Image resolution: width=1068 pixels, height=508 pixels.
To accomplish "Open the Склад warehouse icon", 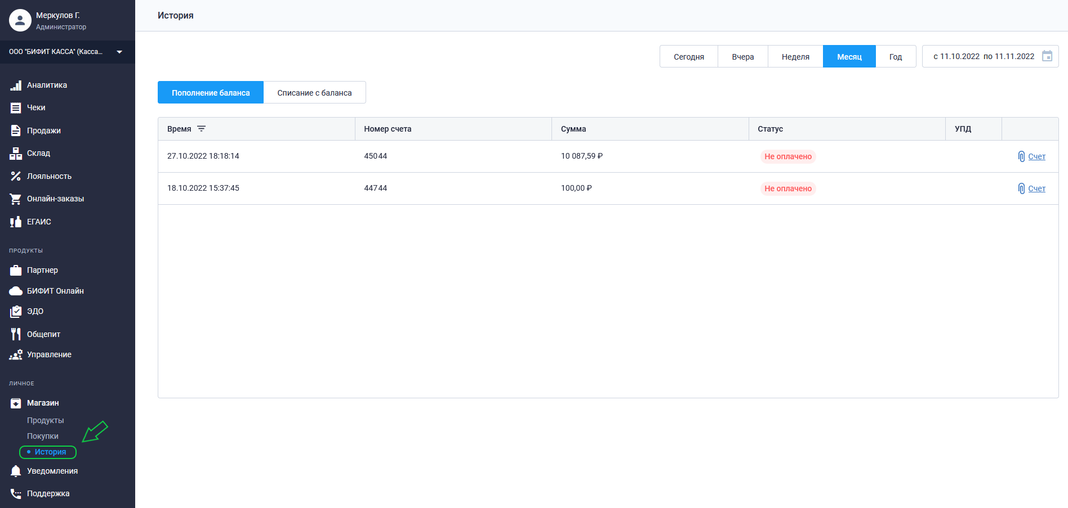I will click(16, 153).
